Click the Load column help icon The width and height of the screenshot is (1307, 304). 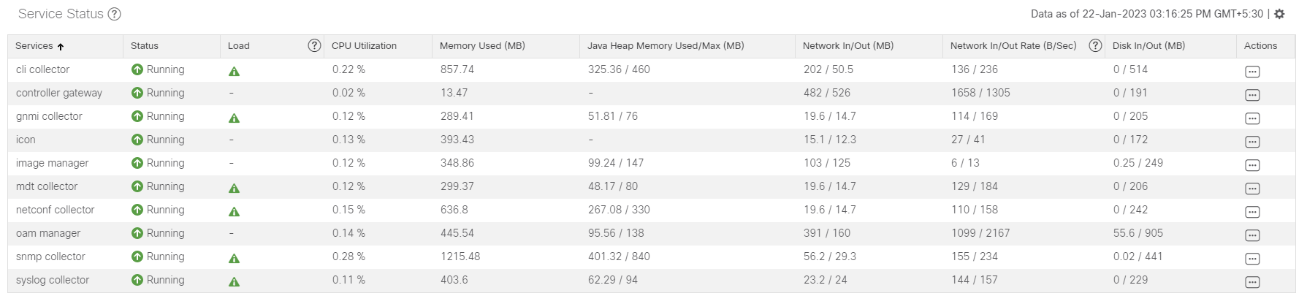click(x=314, y=45)
